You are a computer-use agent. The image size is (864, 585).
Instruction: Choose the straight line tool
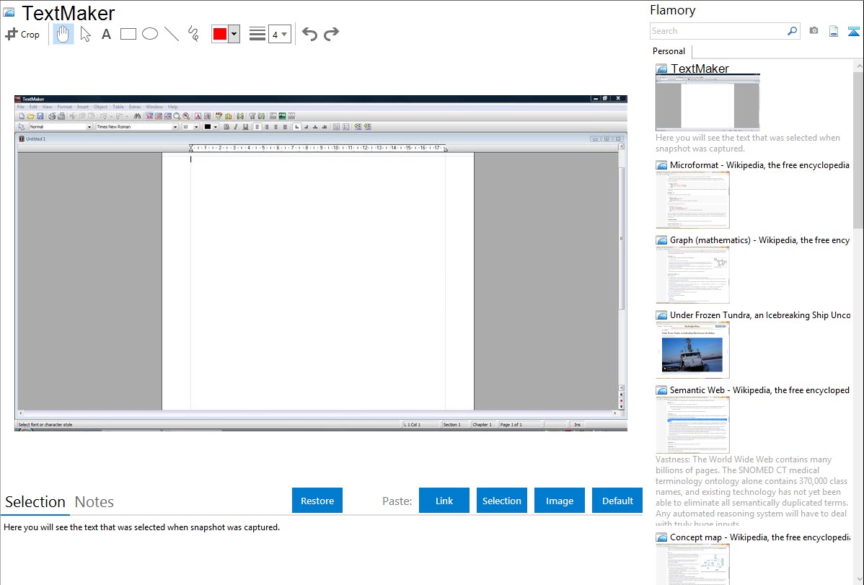[172, 34]
